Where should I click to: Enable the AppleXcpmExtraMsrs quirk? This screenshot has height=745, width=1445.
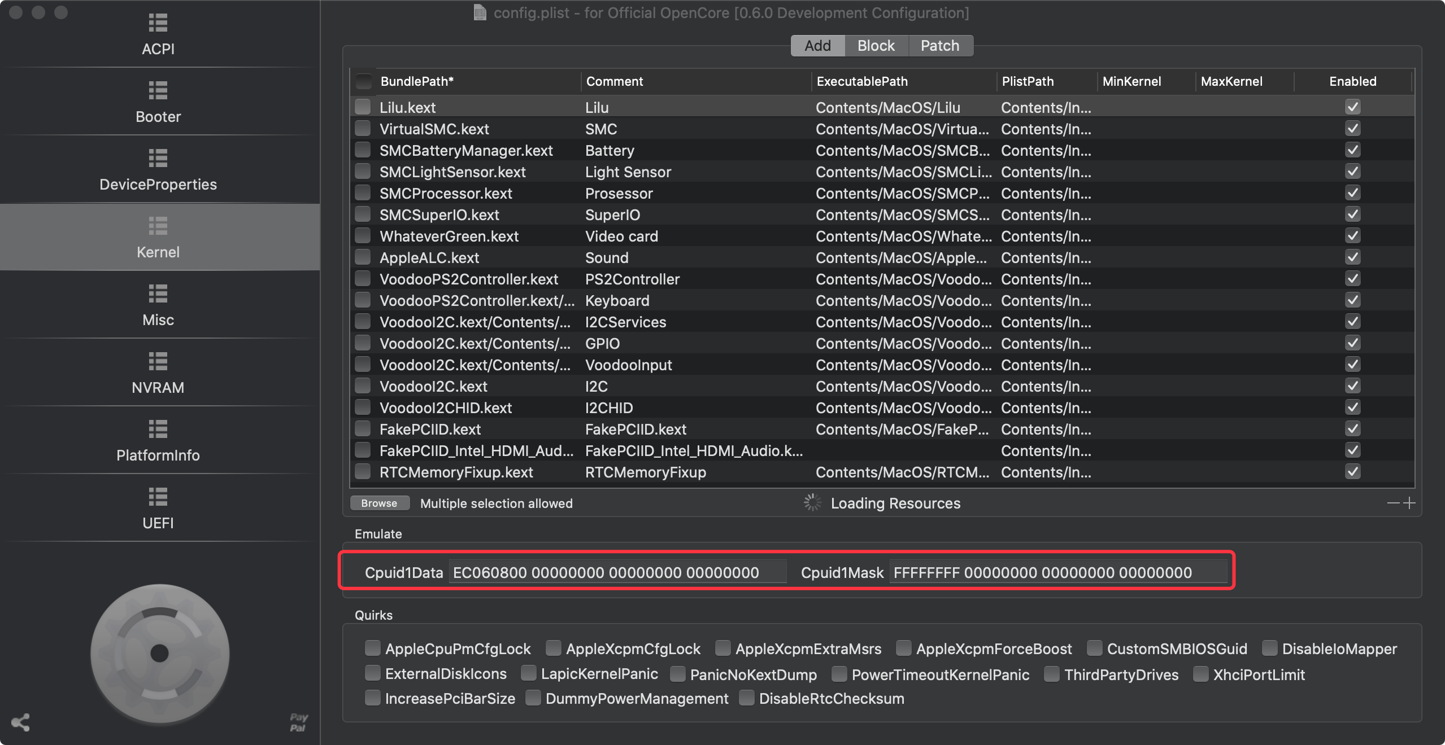point(722,648)
